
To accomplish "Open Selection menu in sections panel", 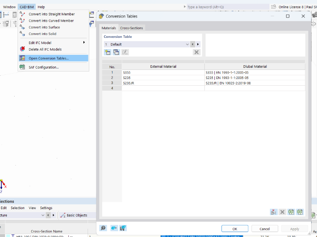I will [18, 208].
